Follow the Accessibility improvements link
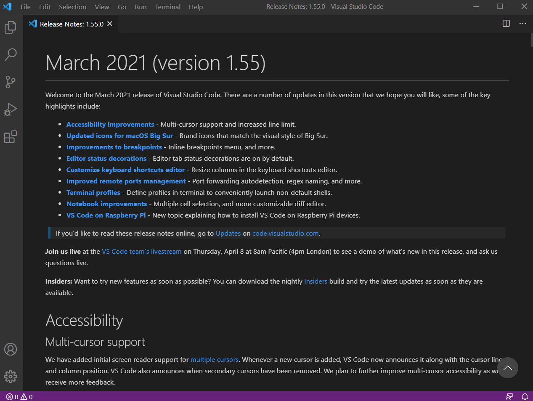This screenshot has height=401, width=533. pyautogui.click(x=110, y=125)
